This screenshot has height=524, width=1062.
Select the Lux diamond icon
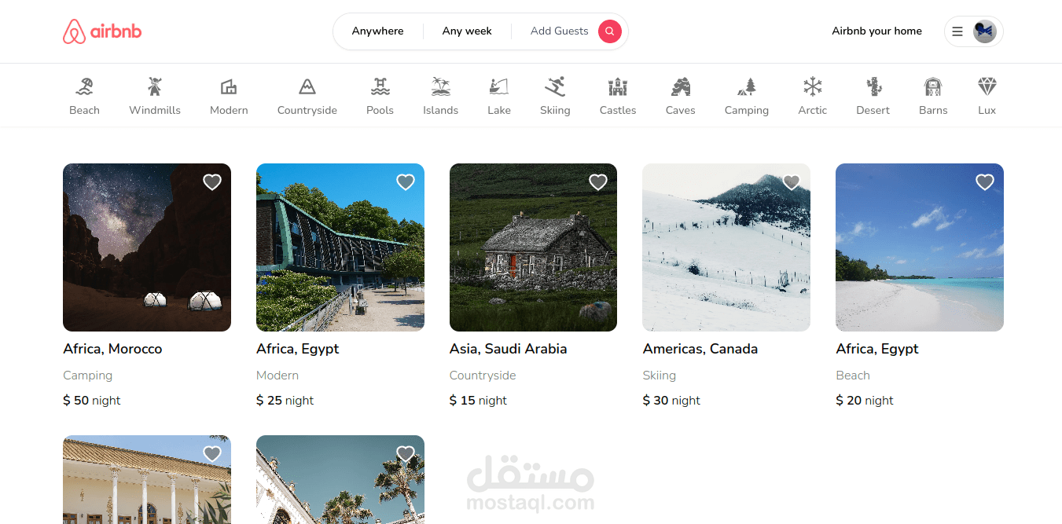[x=987, y=86]
